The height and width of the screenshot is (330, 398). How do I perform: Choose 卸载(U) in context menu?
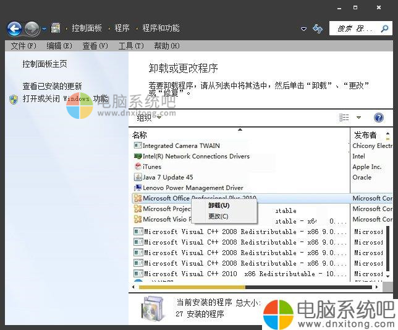tap(219, 206)
